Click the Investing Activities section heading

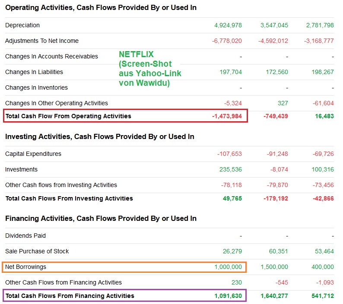tap(100, 136)
